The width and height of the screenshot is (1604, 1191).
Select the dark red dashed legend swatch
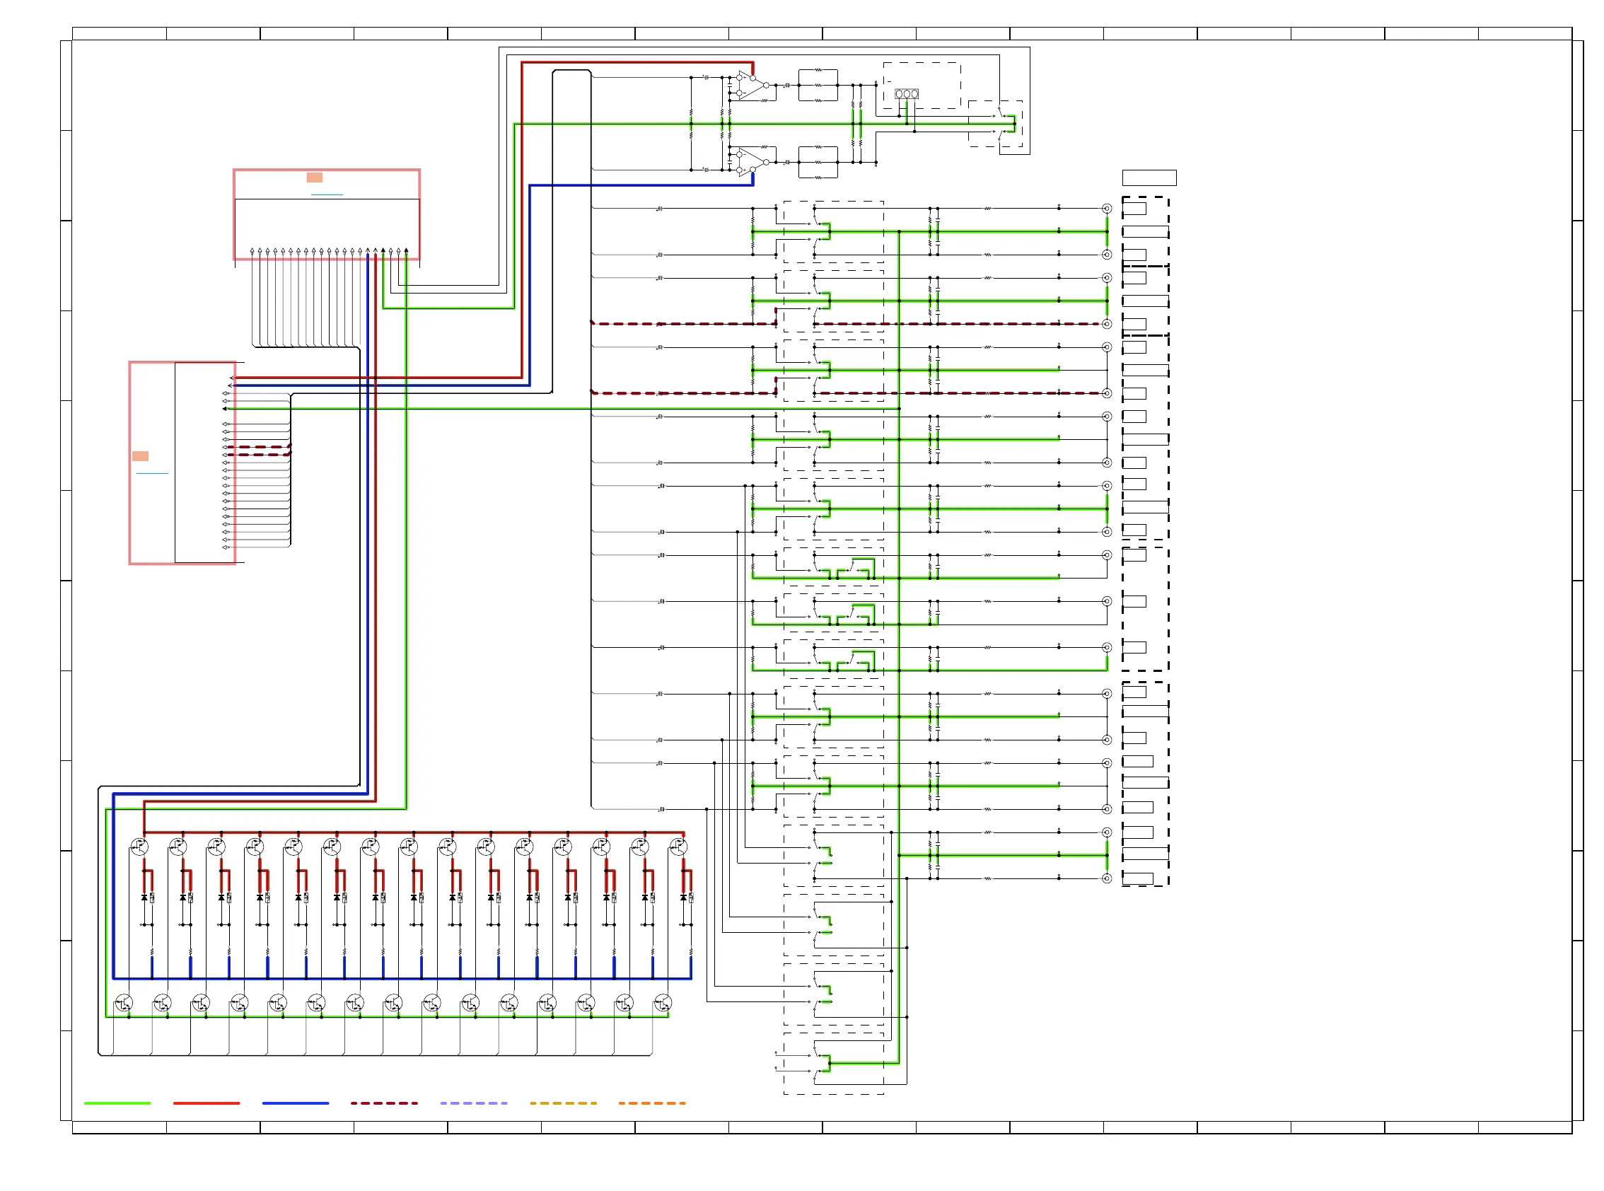pos(384,1103)
